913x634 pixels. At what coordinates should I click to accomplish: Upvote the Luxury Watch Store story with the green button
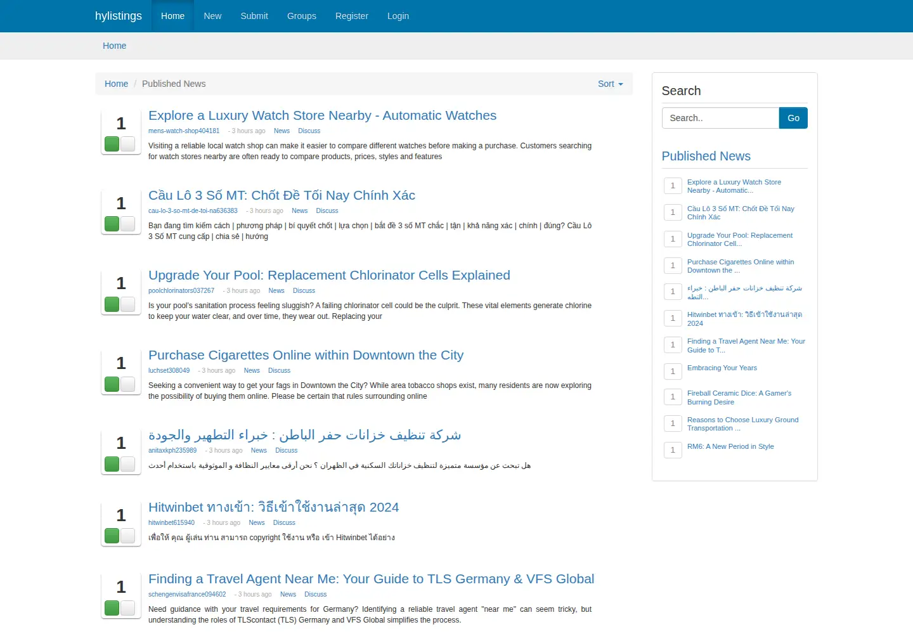(x=112, y=144)
